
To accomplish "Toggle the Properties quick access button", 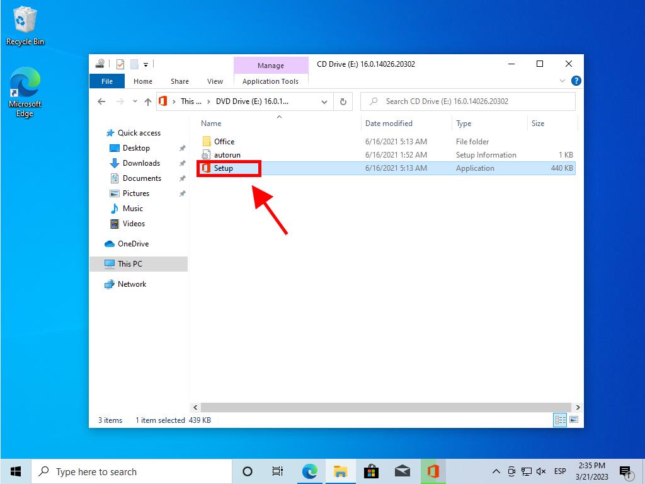I will [120, 64].
